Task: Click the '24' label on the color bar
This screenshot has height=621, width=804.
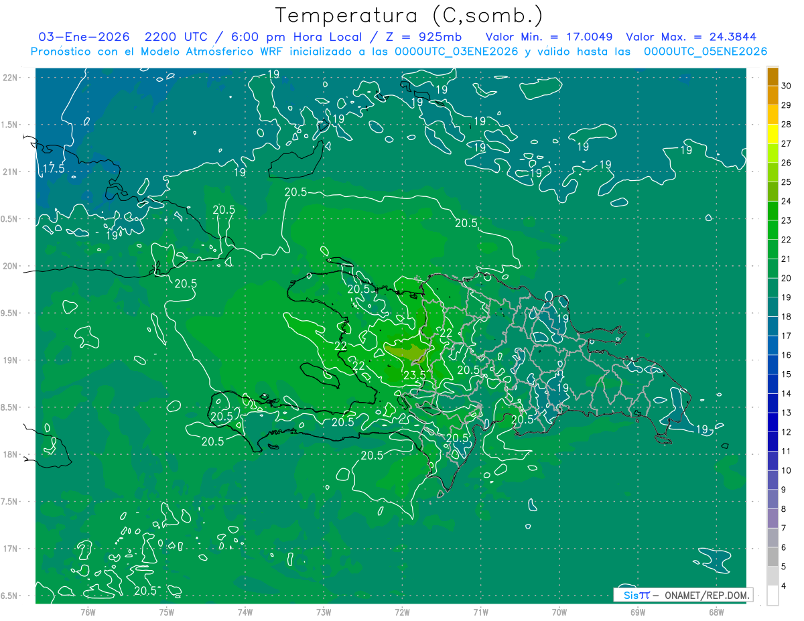Action: (787, 202)
